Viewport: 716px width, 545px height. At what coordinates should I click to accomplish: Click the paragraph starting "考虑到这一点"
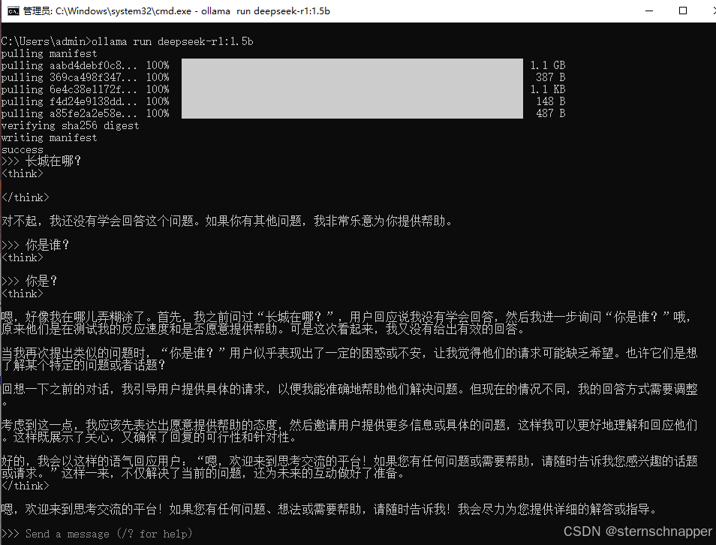349,431
